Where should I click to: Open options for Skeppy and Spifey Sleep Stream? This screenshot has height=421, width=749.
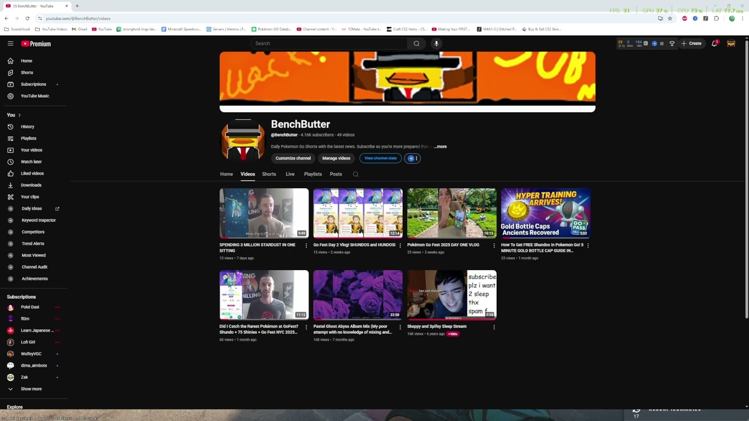[x=494, y=327]
